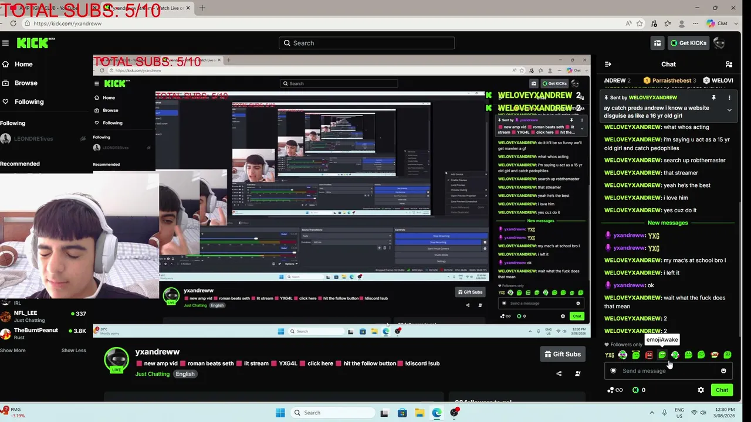This screenshot has width=751, height=422.
Task: Share the stream
Action: point(559,374)
